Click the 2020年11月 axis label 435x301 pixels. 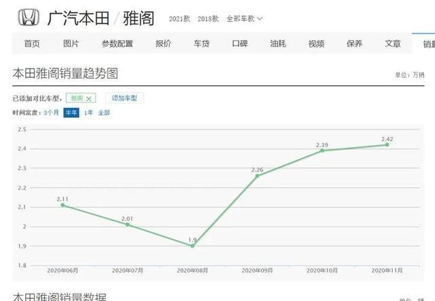point(387,270)
